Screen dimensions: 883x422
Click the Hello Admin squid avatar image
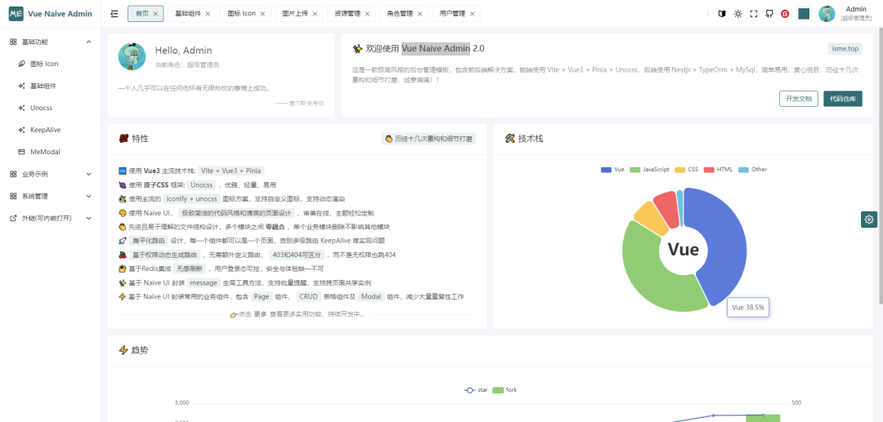[132, 56]
